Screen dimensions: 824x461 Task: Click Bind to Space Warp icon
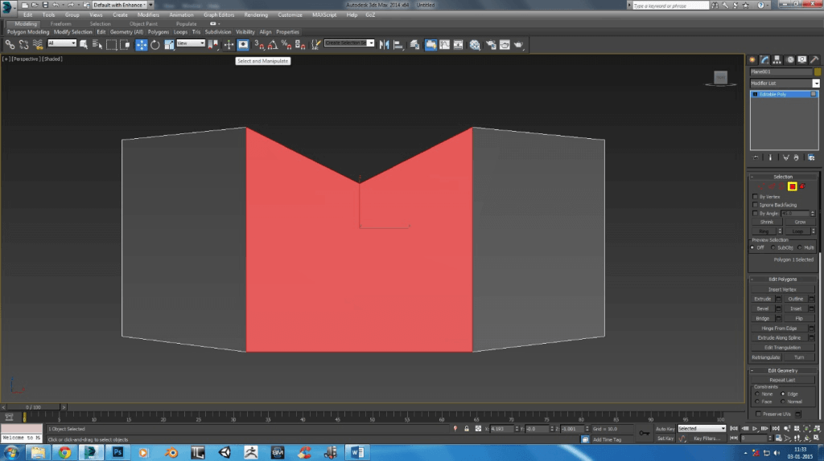(x=37, y=45)
